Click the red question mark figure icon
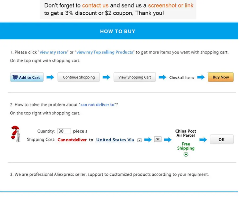Screen dimensions: 239x198 (x=15, y=134)
